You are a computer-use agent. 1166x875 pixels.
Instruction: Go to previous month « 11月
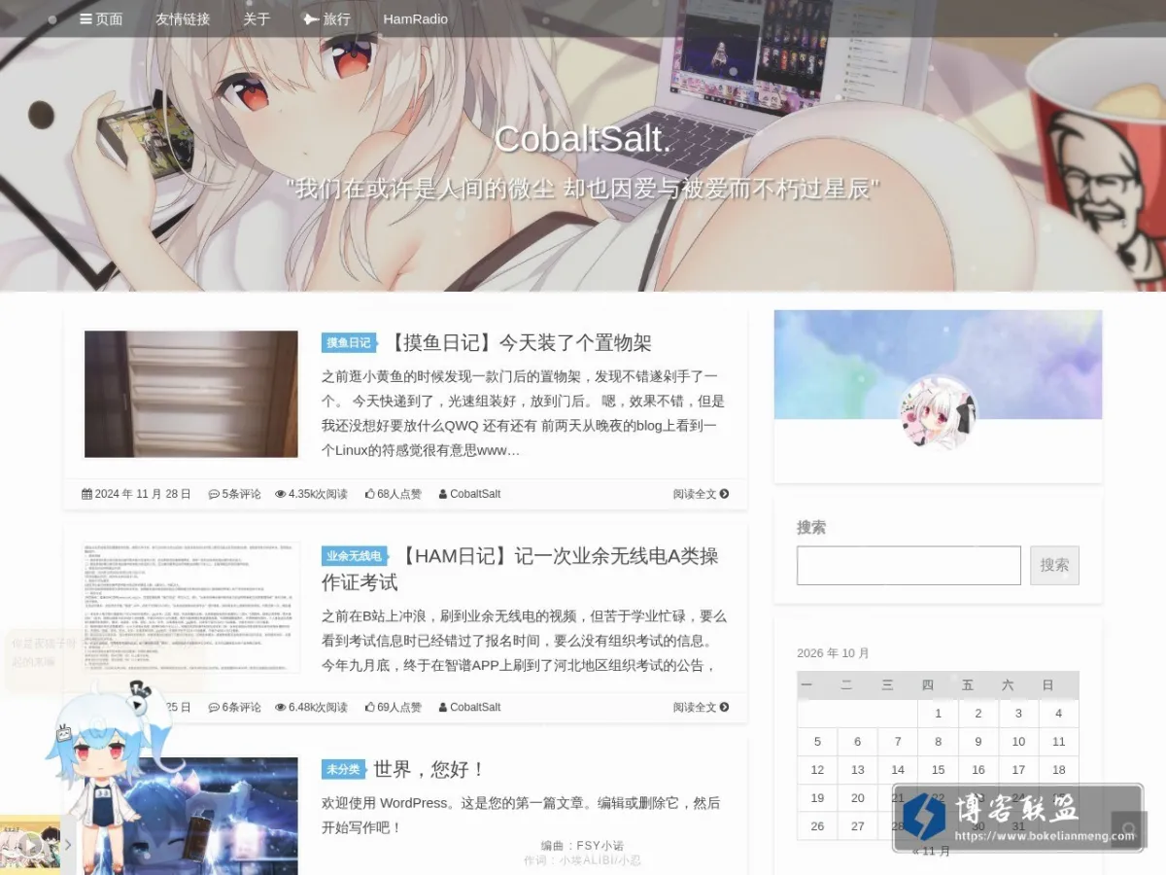point(932,851)
